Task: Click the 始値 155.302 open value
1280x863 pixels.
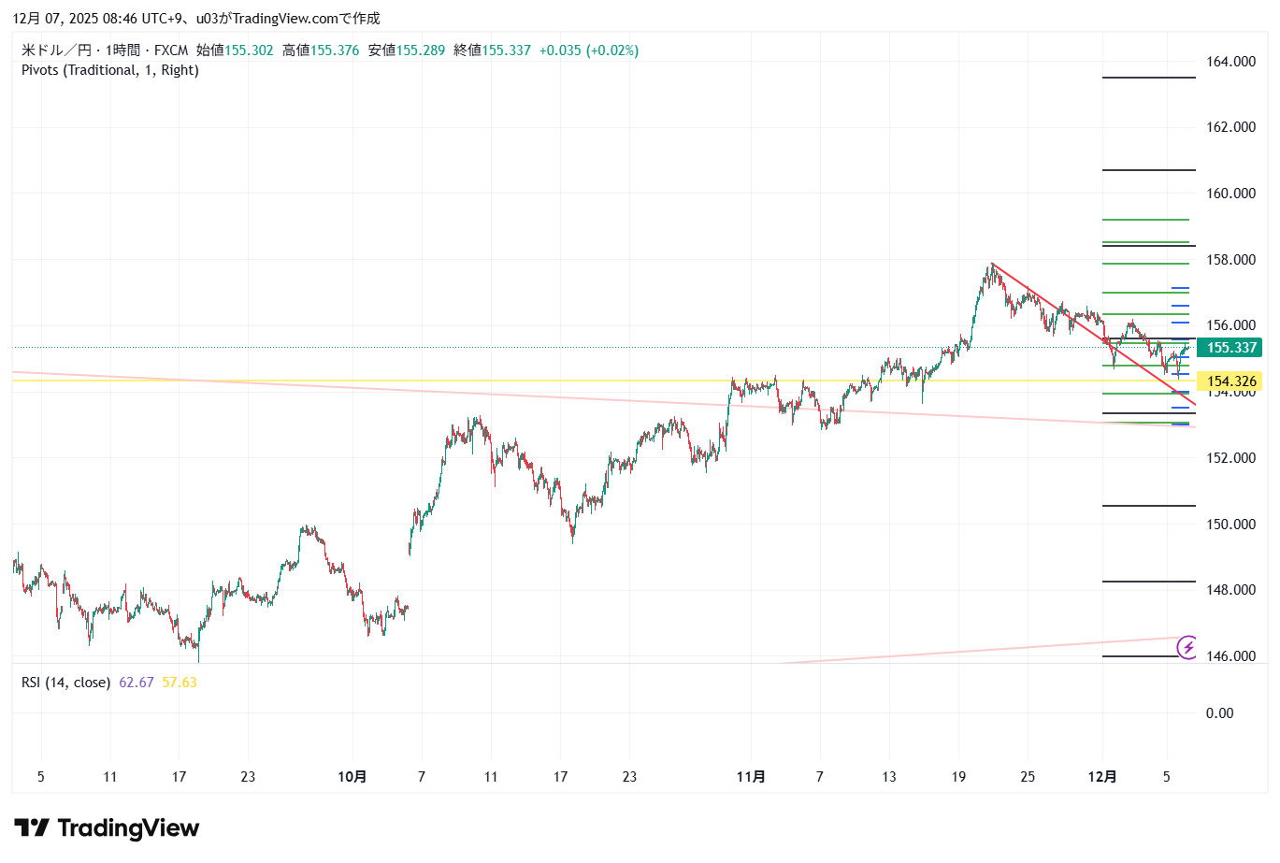Action: [235, 50]
